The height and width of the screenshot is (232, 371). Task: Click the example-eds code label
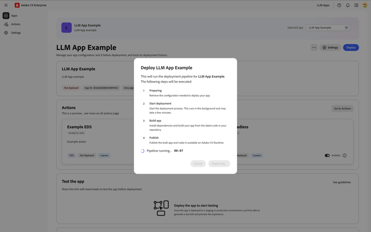point(76,133)
